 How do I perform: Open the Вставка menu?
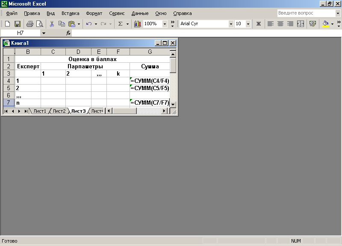[70, 13]
